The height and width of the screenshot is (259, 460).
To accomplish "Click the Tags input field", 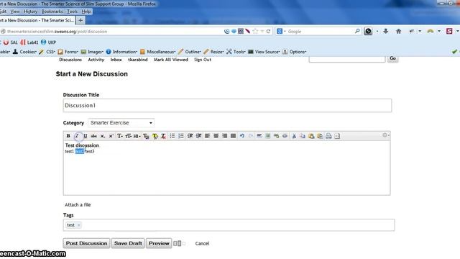I will tap(229, 225).
